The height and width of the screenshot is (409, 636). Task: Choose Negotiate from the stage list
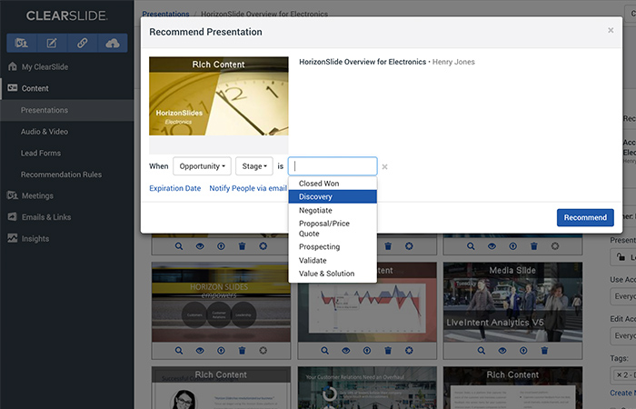point(333,210)
